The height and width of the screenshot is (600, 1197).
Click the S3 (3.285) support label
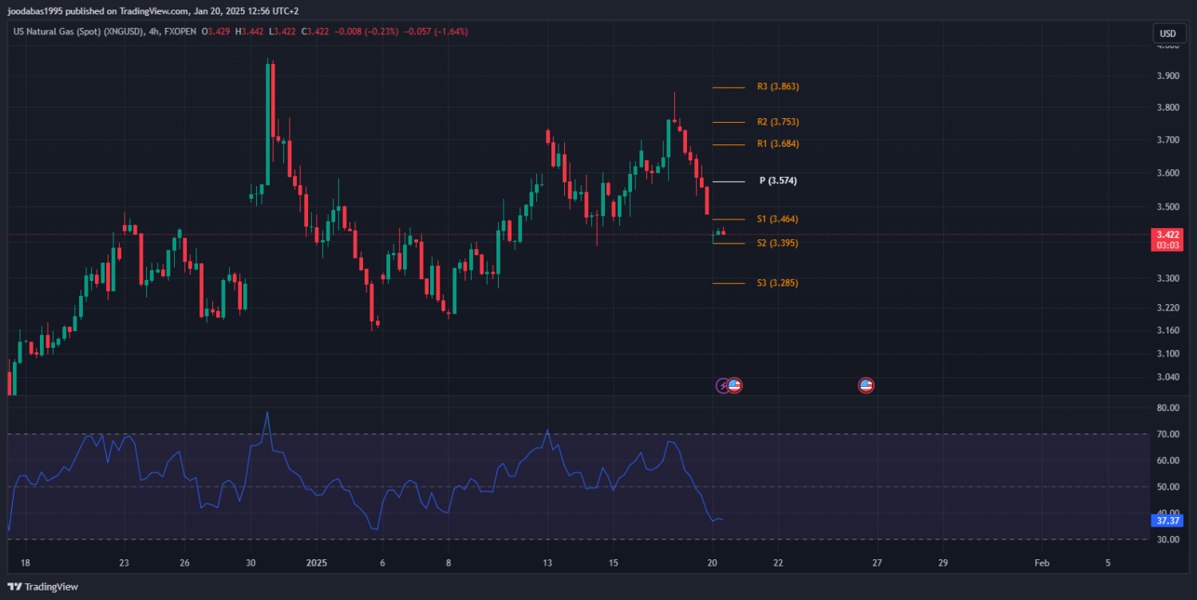[x=777, y=283]
